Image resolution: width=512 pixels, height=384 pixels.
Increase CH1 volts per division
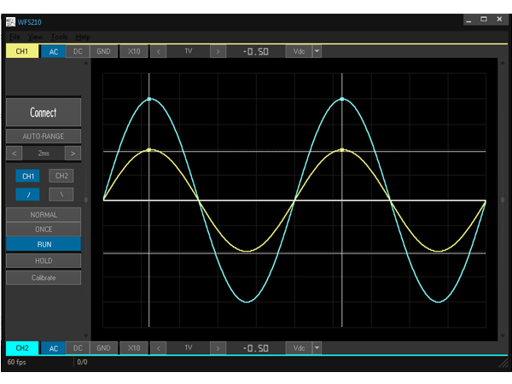click(x=218, y=51)
